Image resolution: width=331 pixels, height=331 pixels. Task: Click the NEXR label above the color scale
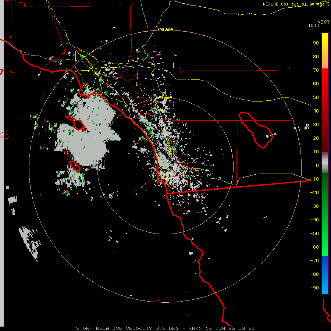click(x=323, y=22)
